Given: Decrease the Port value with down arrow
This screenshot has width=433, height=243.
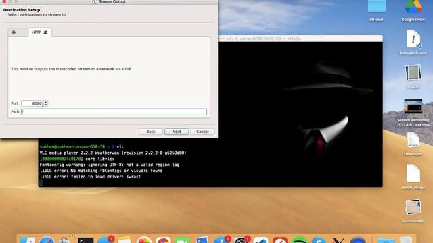Looking at the screenshot, I should point(46,105).
